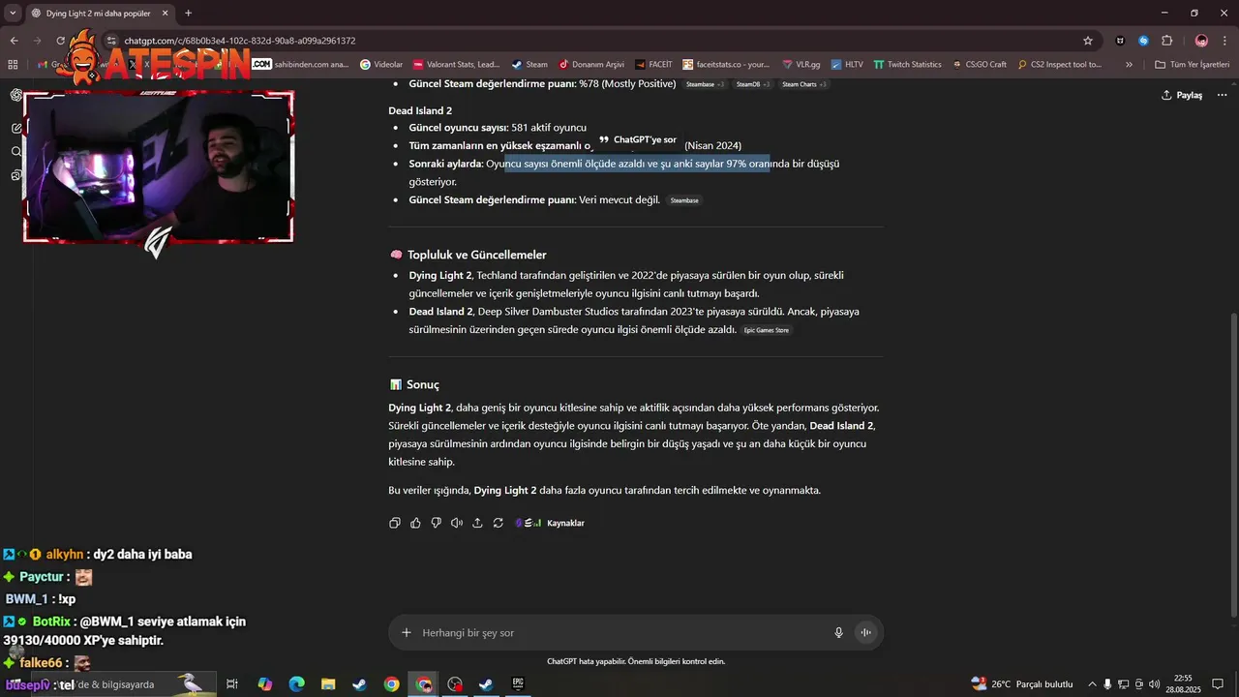Open Epic Games Launcher from taskbar
The width and height of the screenshot is (1239, 697).
[518, 684]
